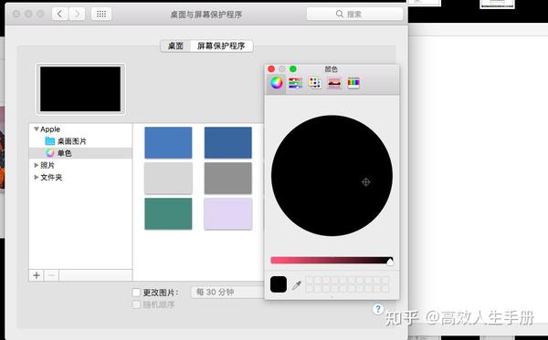Image resolution: width=548 pixels, height=340 pixels.
Task: Choose the dark blue solid color swatch
Action: point(227,142)
